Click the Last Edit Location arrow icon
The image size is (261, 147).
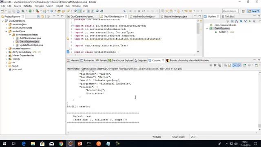(186, 11)
